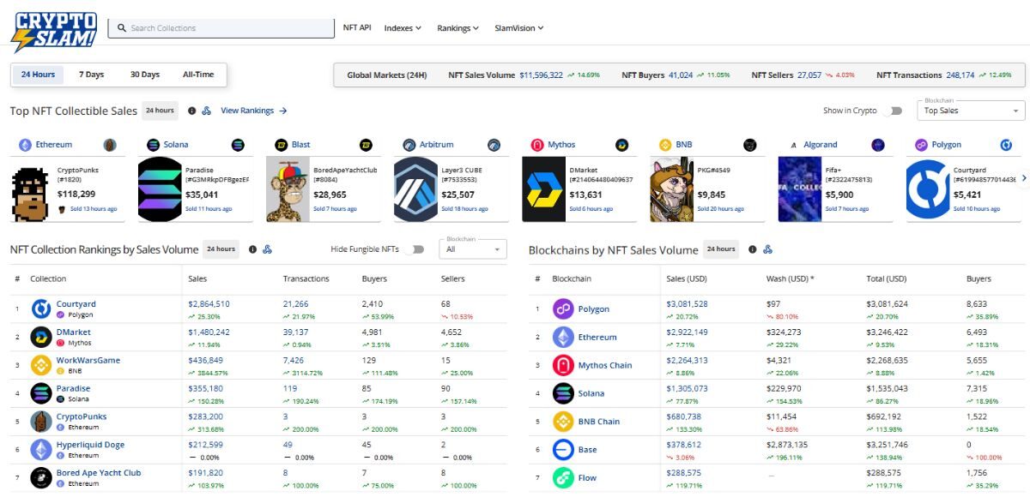
Task: Select the All-Time time tab
Action: click(x=198, y=75)
